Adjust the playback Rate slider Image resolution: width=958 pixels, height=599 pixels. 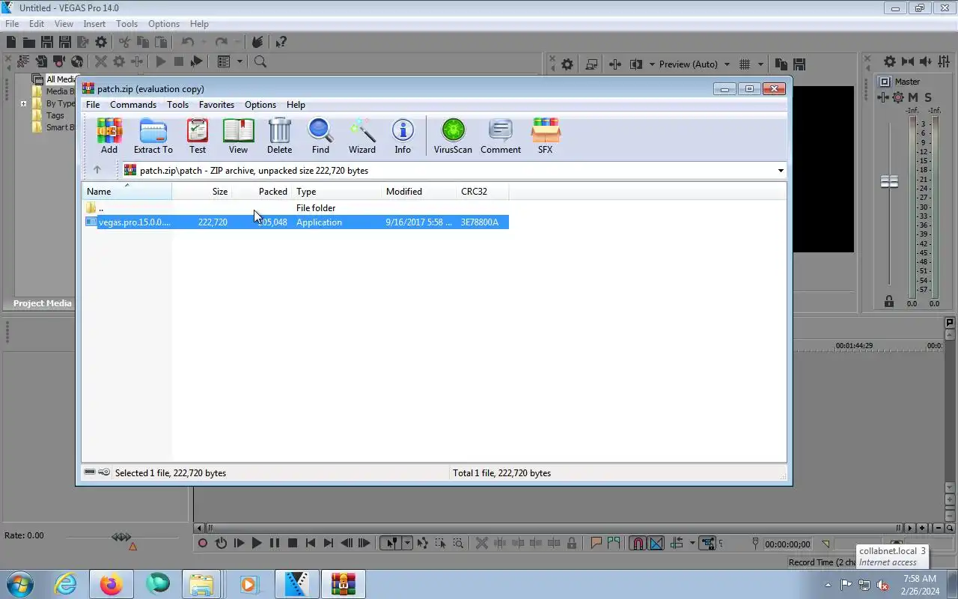[x=121, y=537]
